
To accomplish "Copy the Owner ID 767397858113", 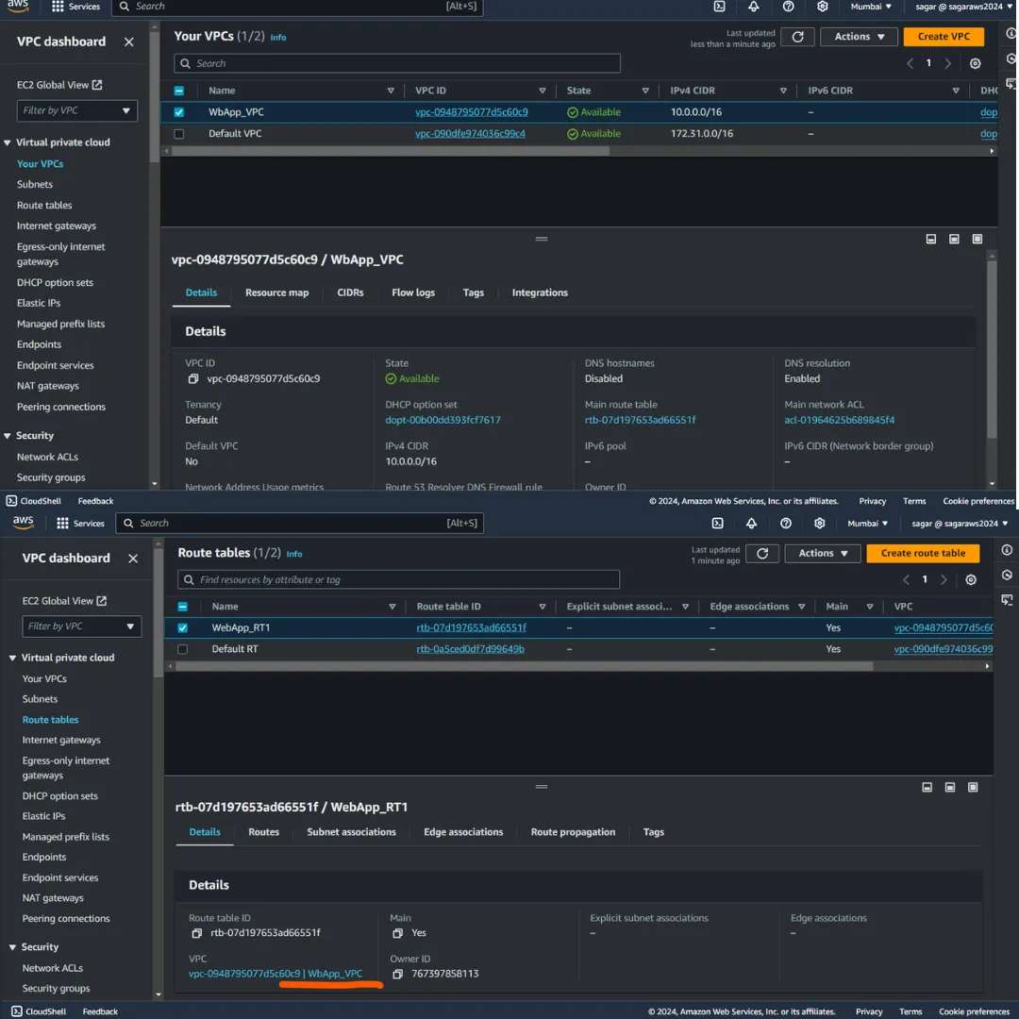I will pos(398,974).
